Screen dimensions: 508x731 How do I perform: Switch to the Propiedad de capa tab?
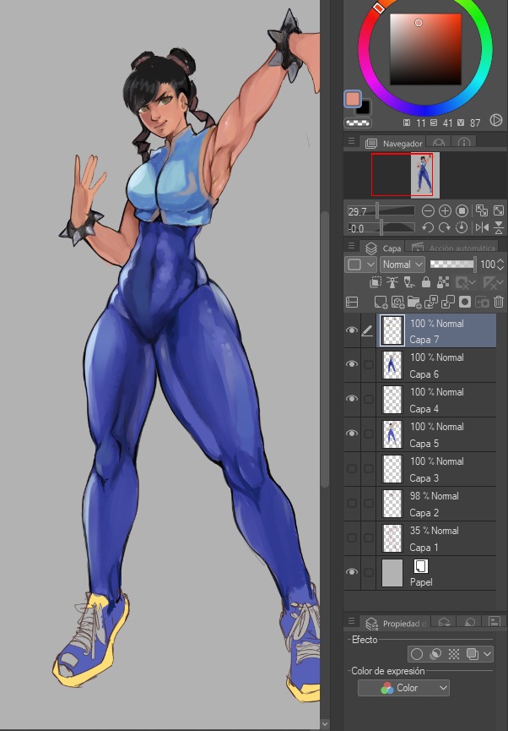pyautogui.click(x=396, y=624)
